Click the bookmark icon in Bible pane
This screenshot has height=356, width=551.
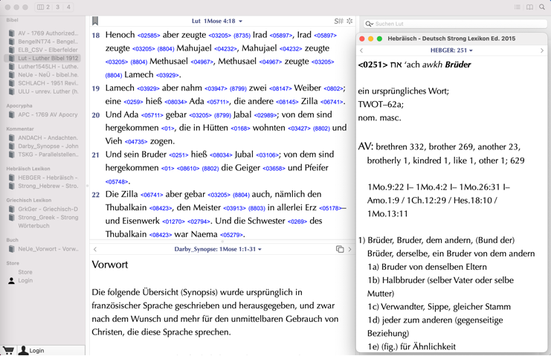[x=95, y=22]
